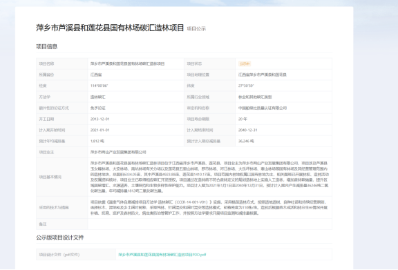Select the 预计计入期总减排量 label cell

click(x=210, y=141)
